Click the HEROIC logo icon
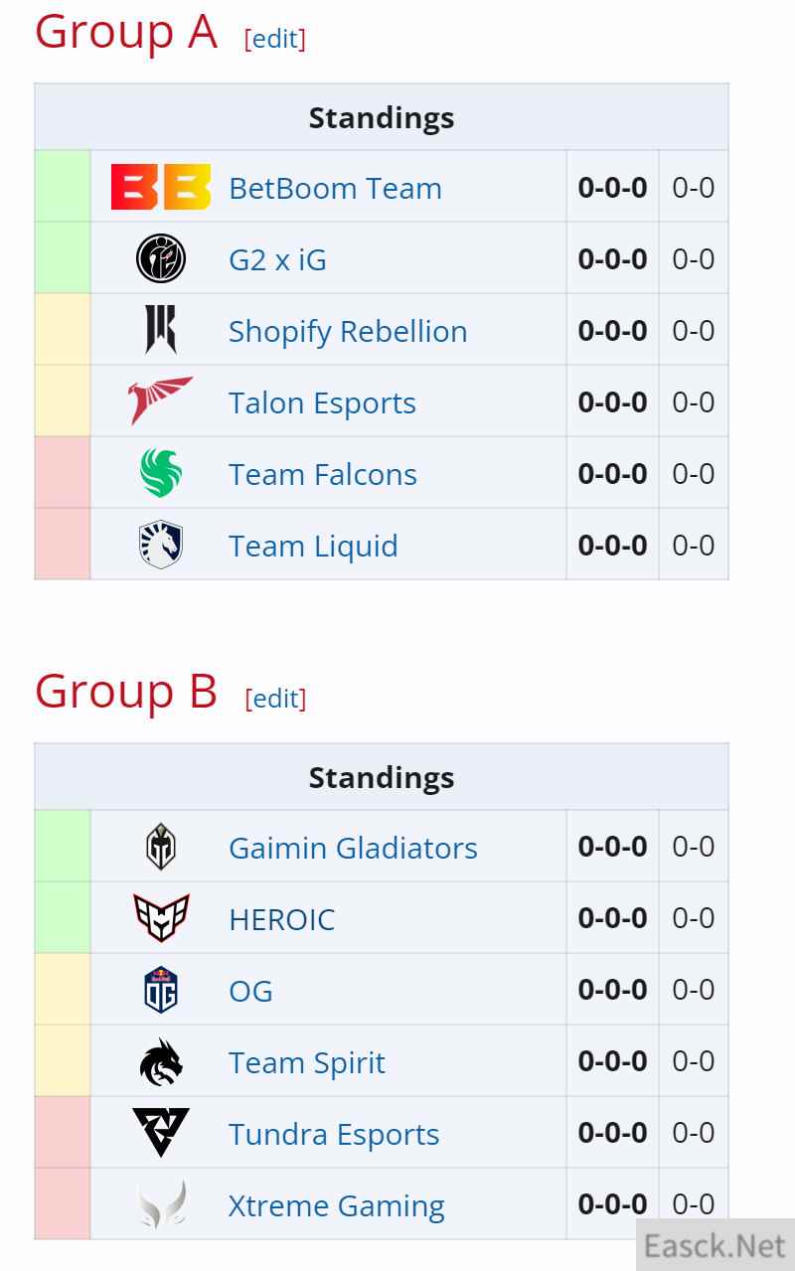 pyautogui.click(x=161, y=918)
